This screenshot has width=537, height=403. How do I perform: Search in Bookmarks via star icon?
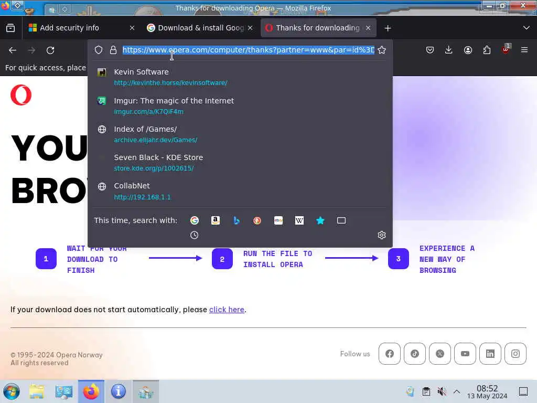tap(320, 220)
